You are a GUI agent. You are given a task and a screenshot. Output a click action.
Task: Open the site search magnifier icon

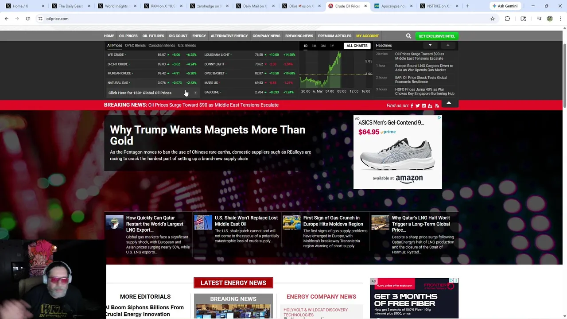pos(408,36)
